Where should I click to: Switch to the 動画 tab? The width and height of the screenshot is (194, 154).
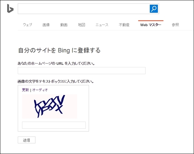(64, 25)
